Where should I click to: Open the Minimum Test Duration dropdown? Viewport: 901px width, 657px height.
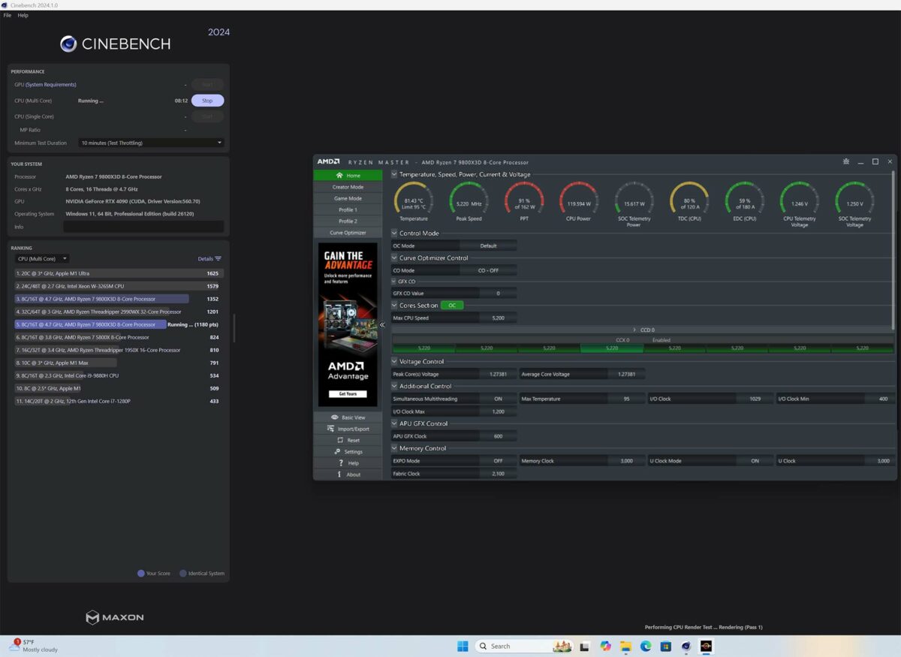tap(150, 143)
